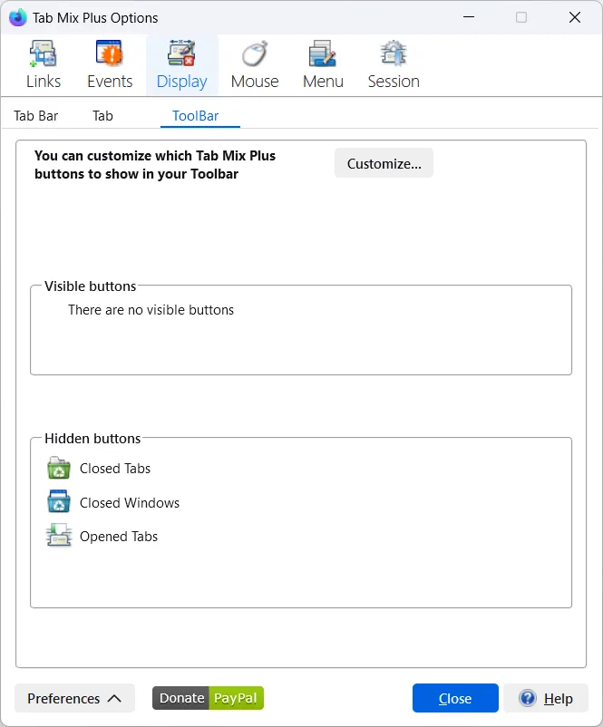Click the blue Closed Windows icon
The height and width of the screenshot is (727, 603).
(x=59, y=502)
